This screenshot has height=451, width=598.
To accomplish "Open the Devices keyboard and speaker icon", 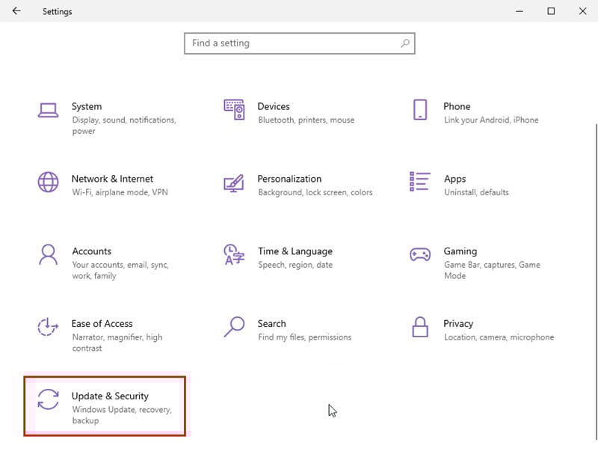I will tap(234, 110).
